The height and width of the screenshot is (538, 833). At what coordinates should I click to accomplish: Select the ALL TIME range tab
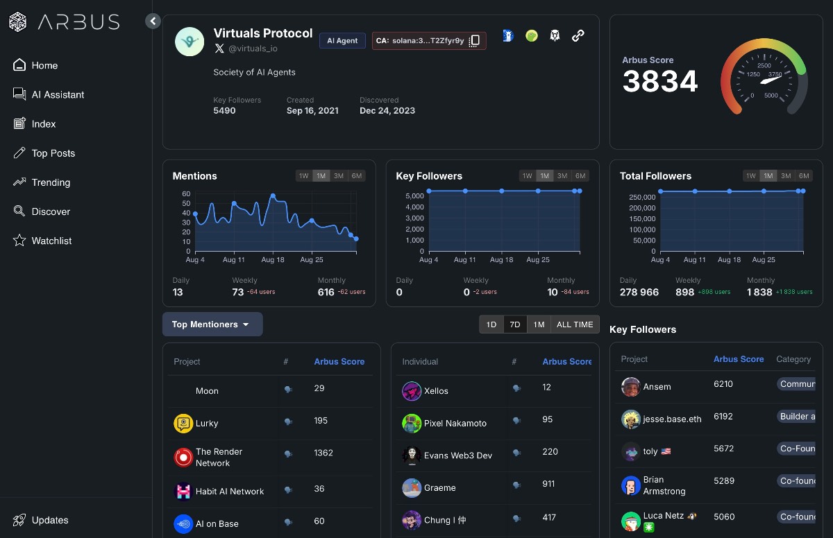point(574,324)
